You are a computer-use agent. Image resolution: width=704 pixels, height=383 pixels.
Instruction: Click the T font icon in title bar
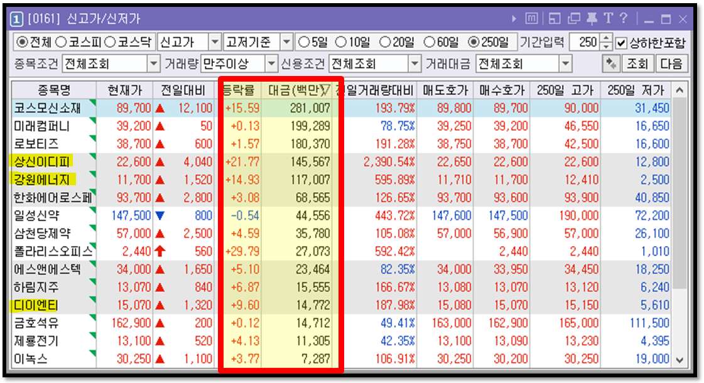coord(609,18)
